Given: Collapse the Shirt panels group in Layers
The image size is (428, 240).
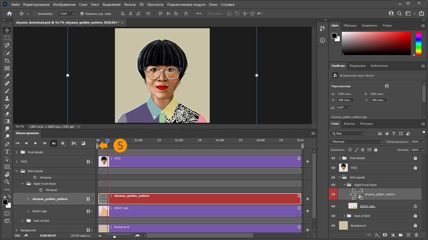Looking at the screenshot, I should (x=340, y=177).
